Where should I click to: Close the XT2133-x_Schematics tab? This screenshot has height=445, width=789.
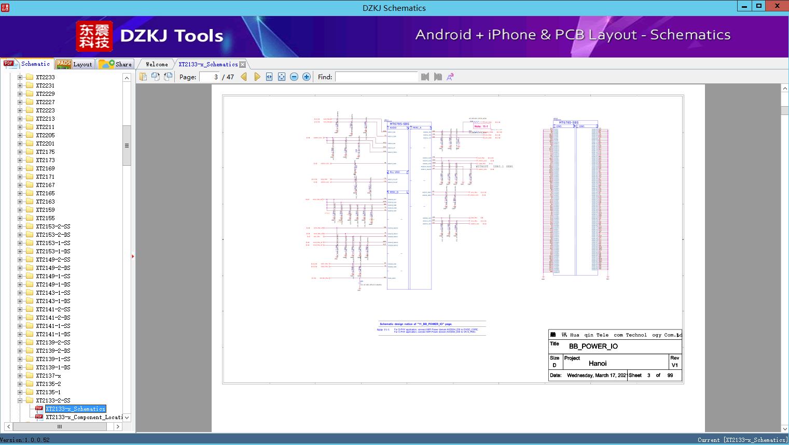tap(242, 64)
